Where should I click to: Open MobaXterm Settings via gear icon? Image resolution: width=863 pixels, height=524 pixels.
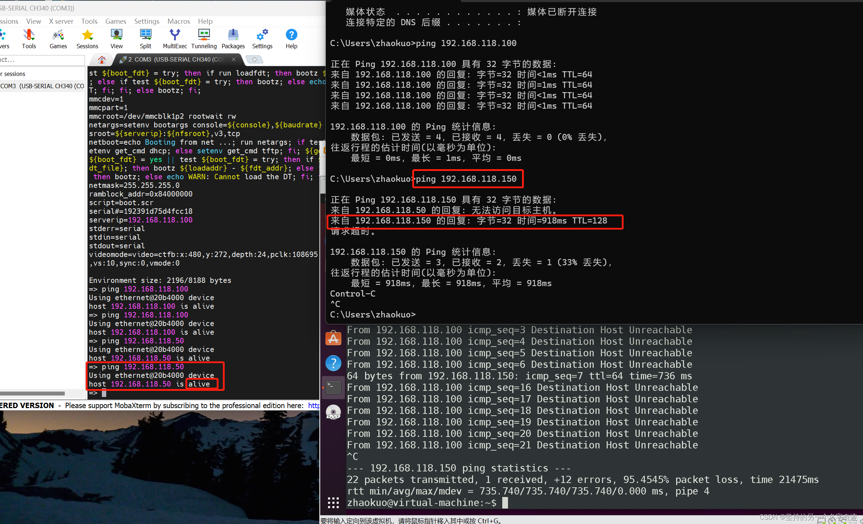point(262,39)
